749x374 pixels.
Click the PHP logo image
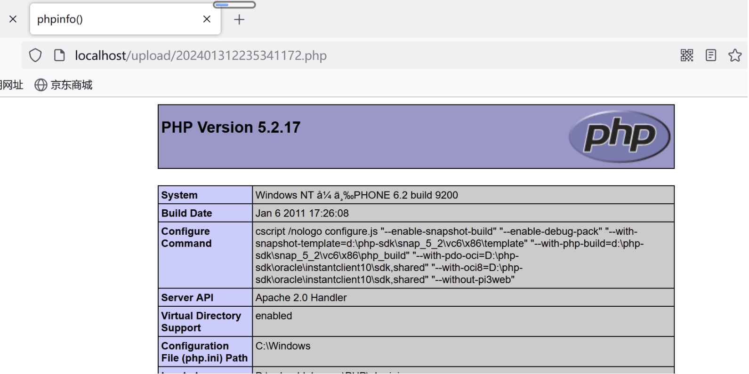(619, 136)
